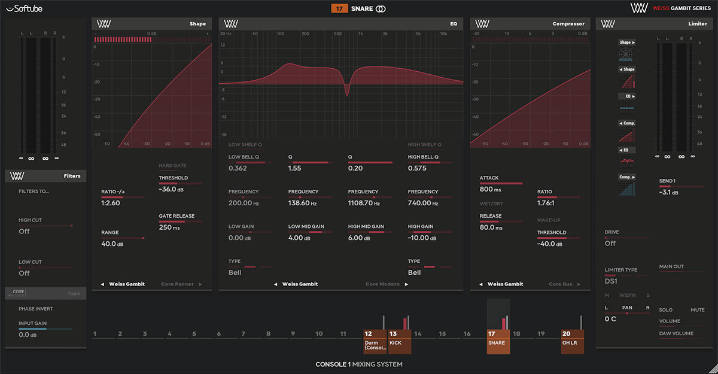
Task: Toggle the Wet/Dry control in Compressor
Action: (490, 204)
